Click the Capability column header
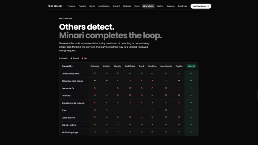The image size is (258, 145). (x=67, y=66)
